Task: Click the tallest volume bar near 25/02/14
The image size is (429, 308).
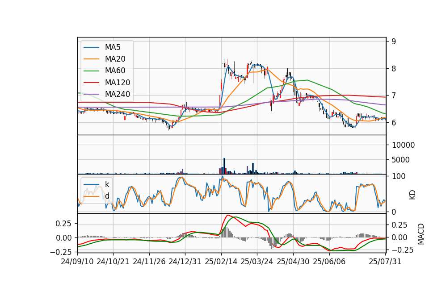Action: (x=224, y=166)
